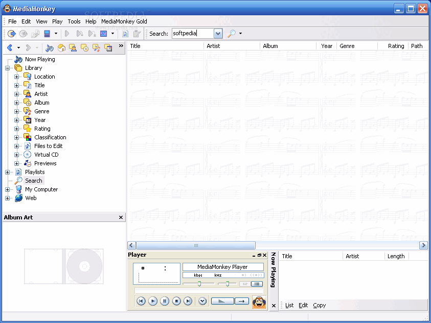Click the horizontal scrollbar's right arrow

tap(423, 245)
